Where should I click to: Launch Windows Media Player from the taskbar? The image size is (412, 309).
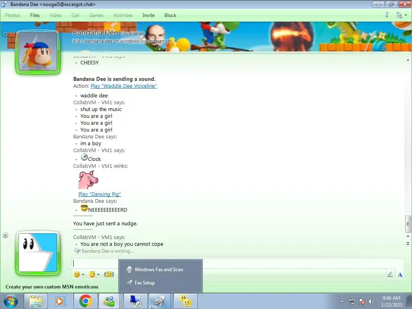click(x=60, y=301)
